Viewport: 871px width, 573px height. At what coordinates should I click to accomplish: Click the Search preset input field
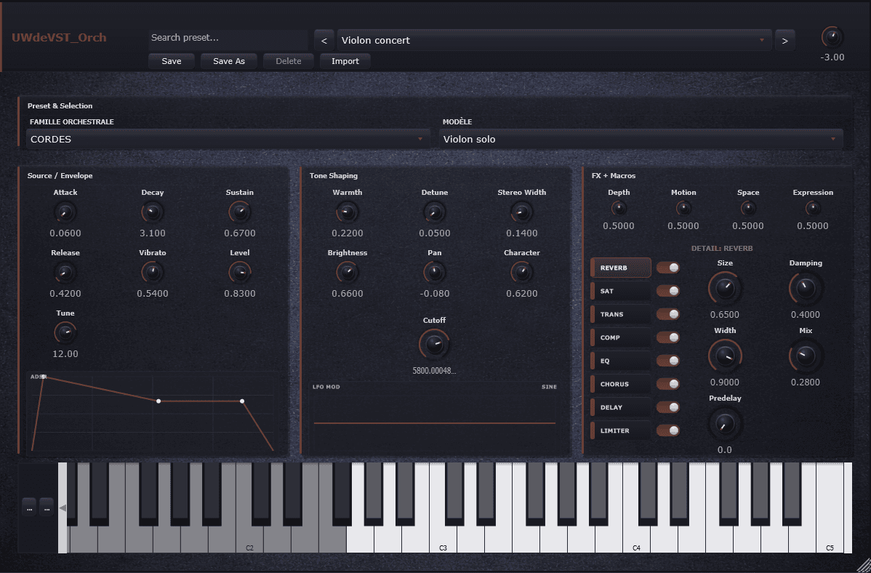point(228,38)
